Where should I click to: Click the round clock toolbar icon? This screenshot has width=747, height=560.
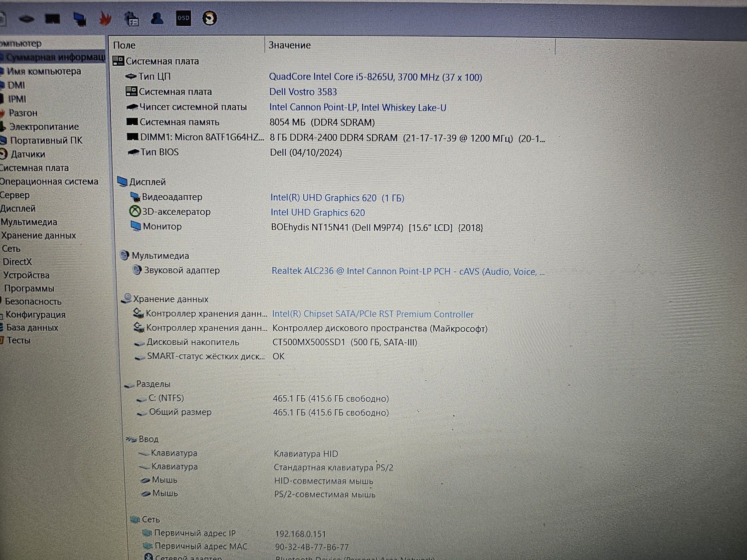click(210, 18)
